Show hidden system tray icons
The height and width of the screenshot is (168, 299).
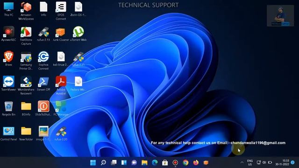242,162
